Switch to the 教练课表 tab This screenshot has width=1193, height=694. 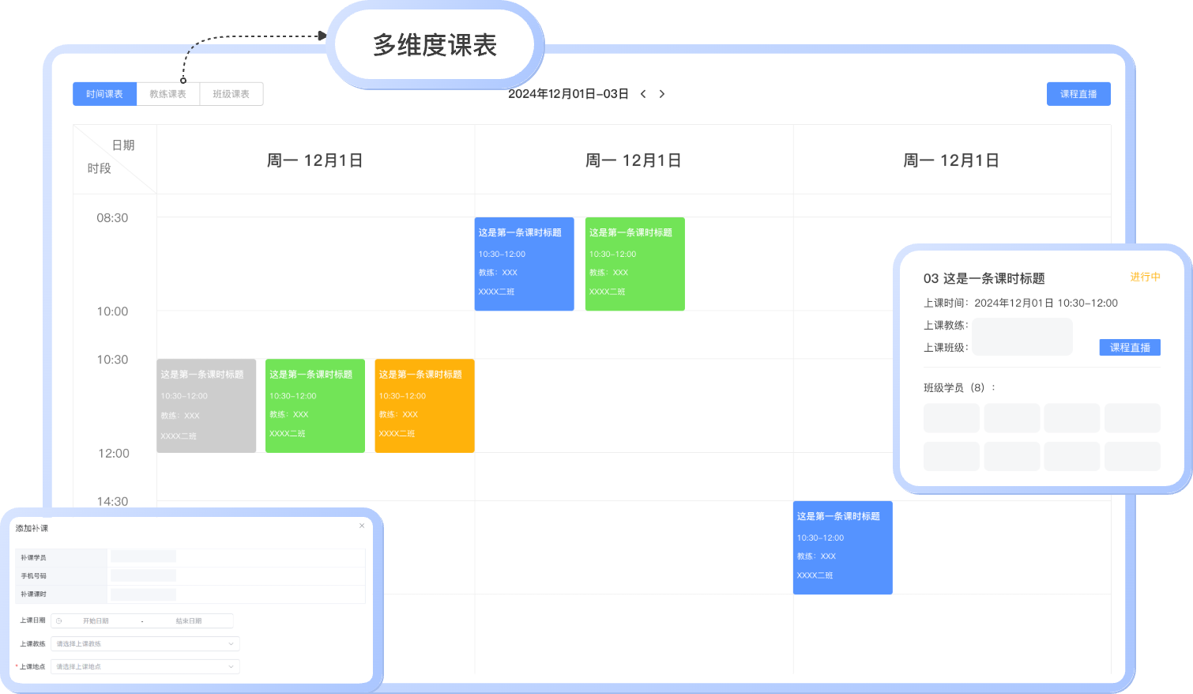coord(167,93)
